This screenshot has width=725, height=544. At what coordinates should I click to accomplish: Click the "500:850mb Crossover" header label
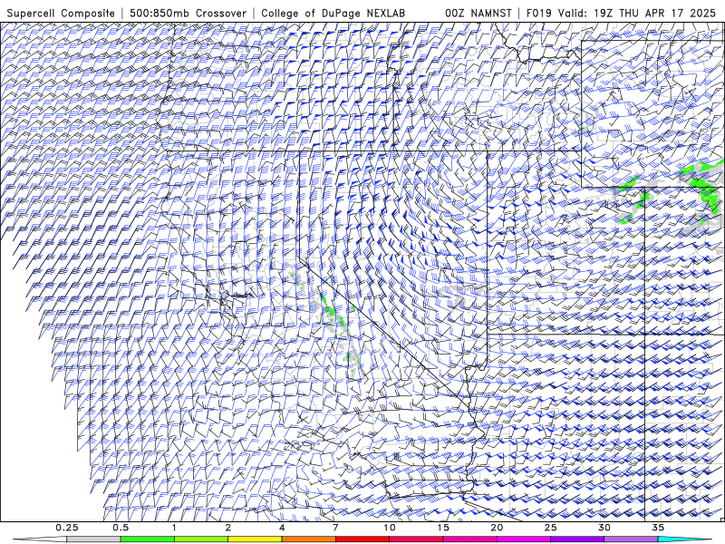click(x=188, y=13)
